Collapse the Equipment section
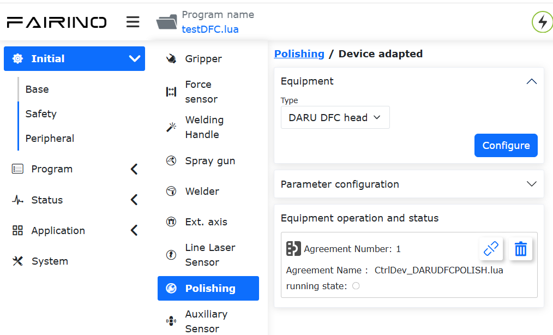 [x=532, y=81]
